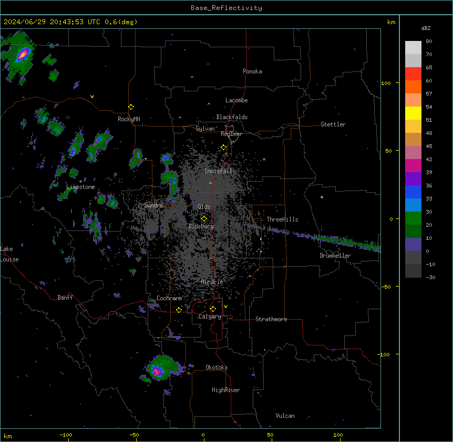Click the Limestone label
The image size is (453, 442).
click(x=80, y=187)
